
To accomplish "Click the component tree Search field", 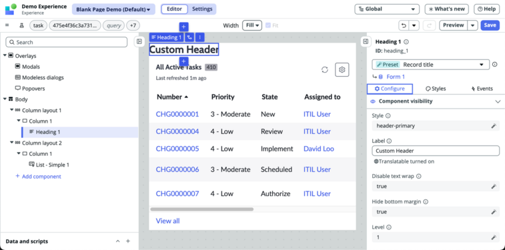I will 67,42.
